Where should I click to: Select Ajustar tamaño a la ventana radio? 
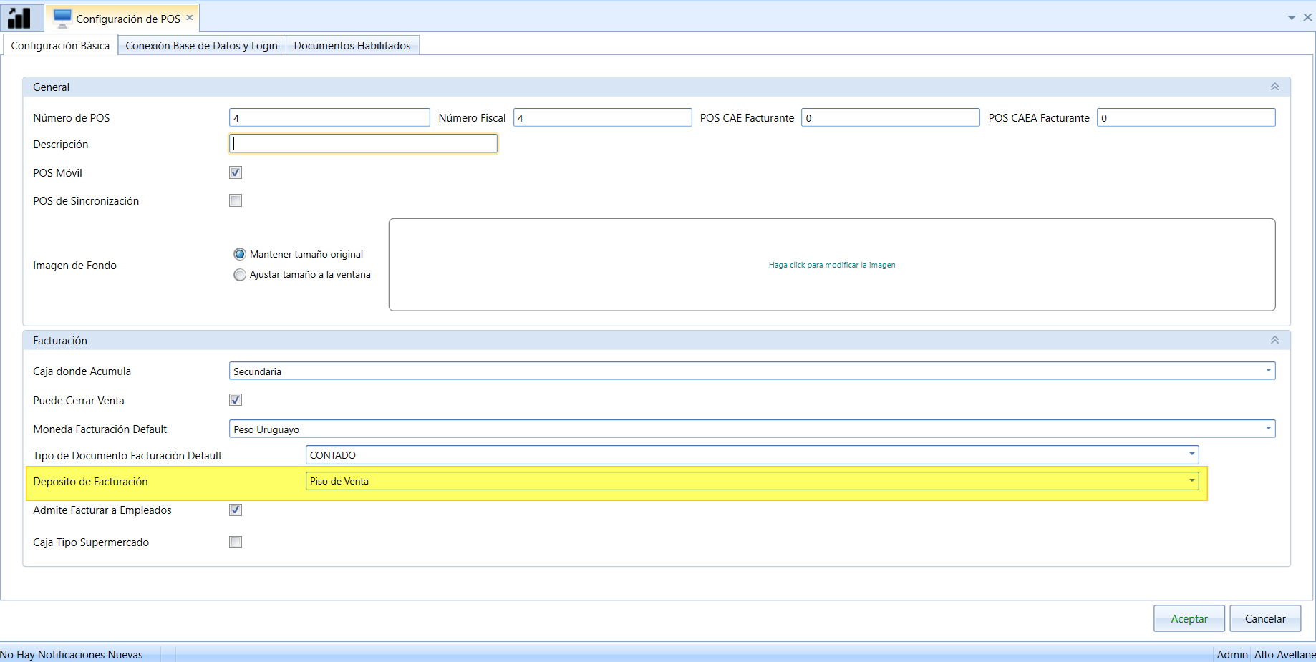[240, 275]
